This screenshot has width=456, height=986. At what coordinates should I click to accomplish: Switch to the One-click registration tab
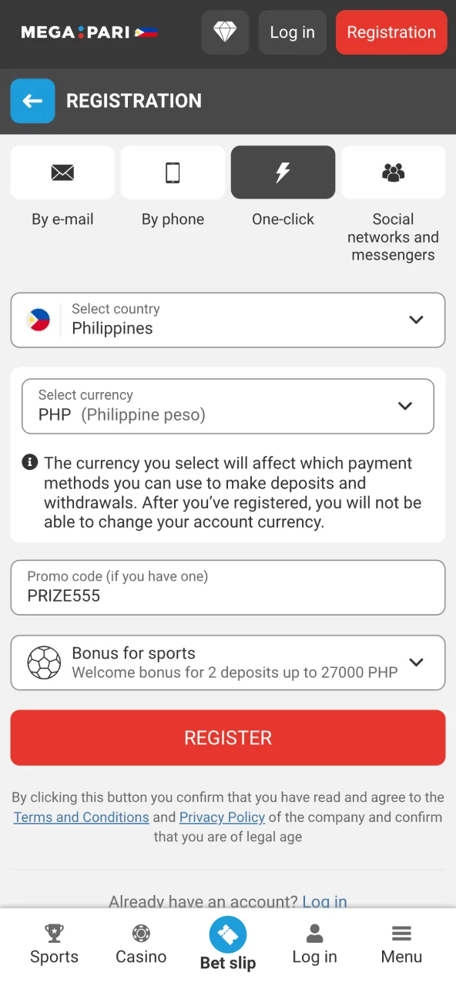coord(283,185)
